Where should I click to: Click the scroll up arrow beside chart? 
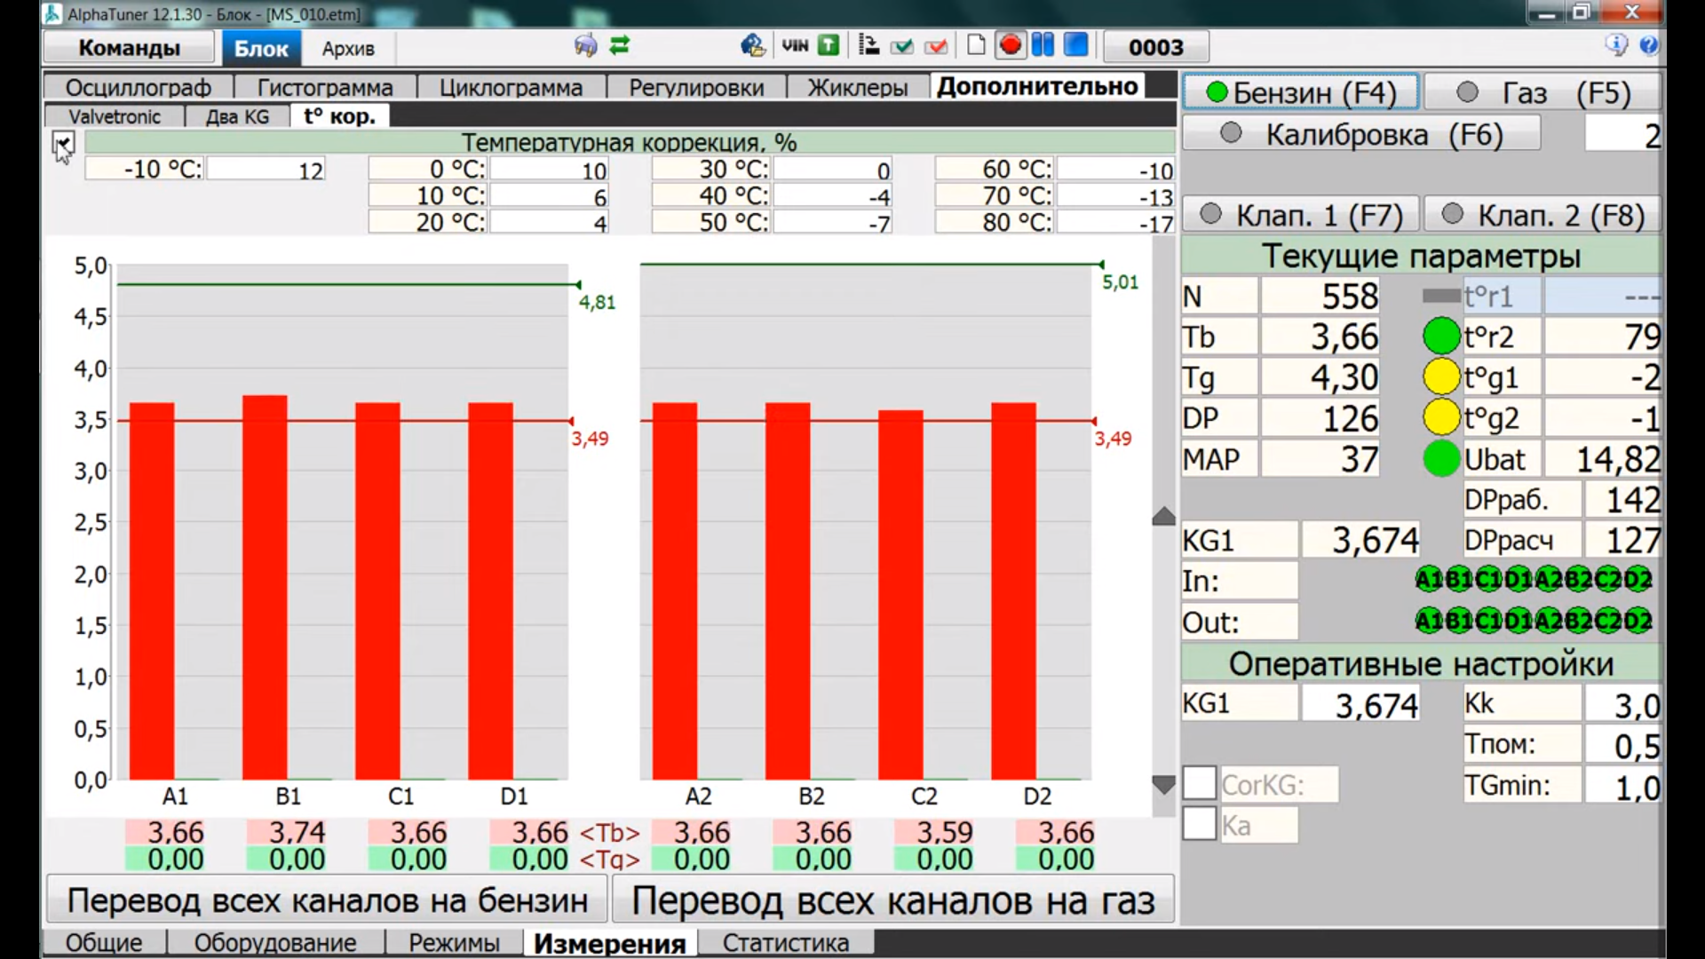point(1163,516)
